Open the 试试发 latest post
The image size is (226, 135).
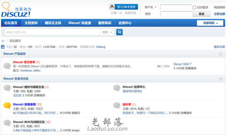click(17, 95)
